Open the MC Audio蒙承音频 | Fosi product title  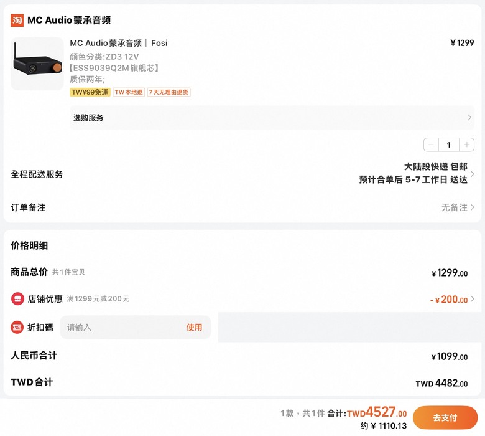(119, 43)
